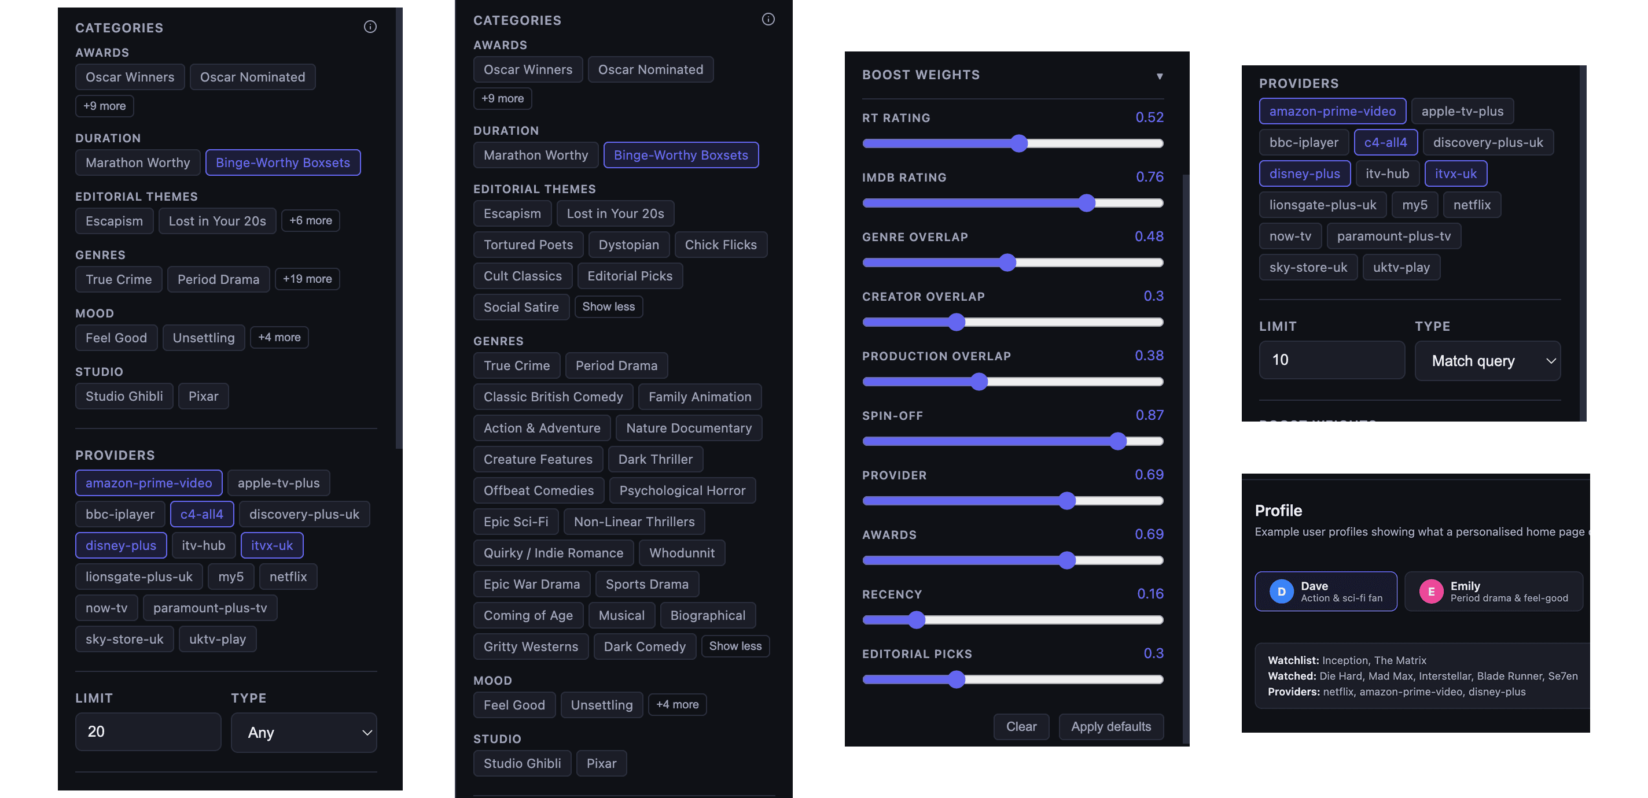Toggle the netflix chip in left Providers list
This screenshot has height=798, width=1648.
click(288, 577)
